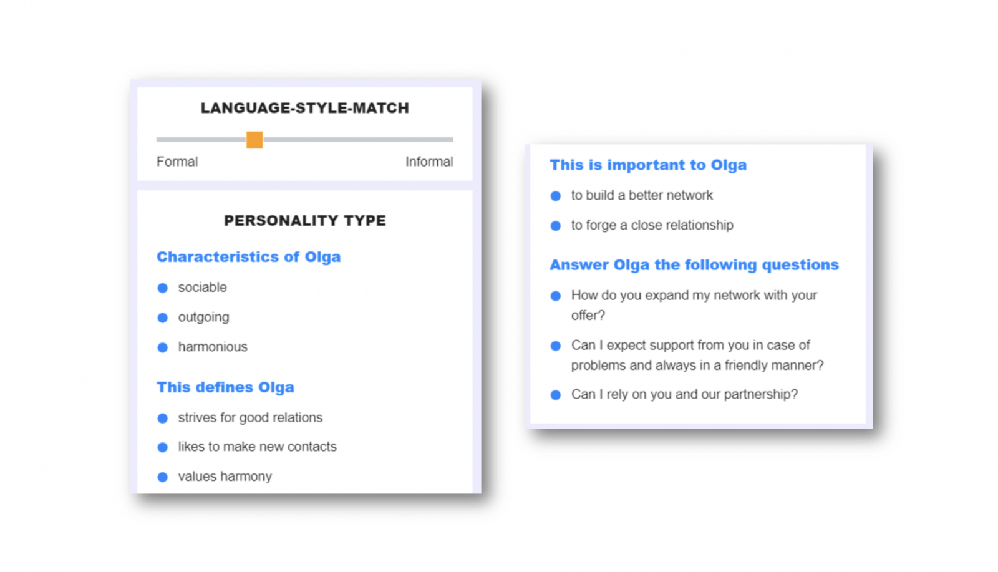Select the 'Can I rely on you' question
Image resolution: width=998 pixels, height=572 pixels.
tap(684, 394)
